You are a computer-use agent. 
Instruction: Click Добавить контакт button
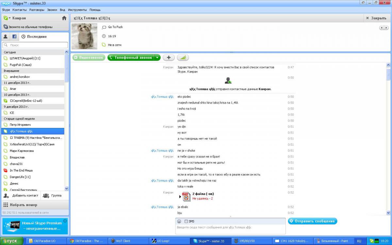21,196
